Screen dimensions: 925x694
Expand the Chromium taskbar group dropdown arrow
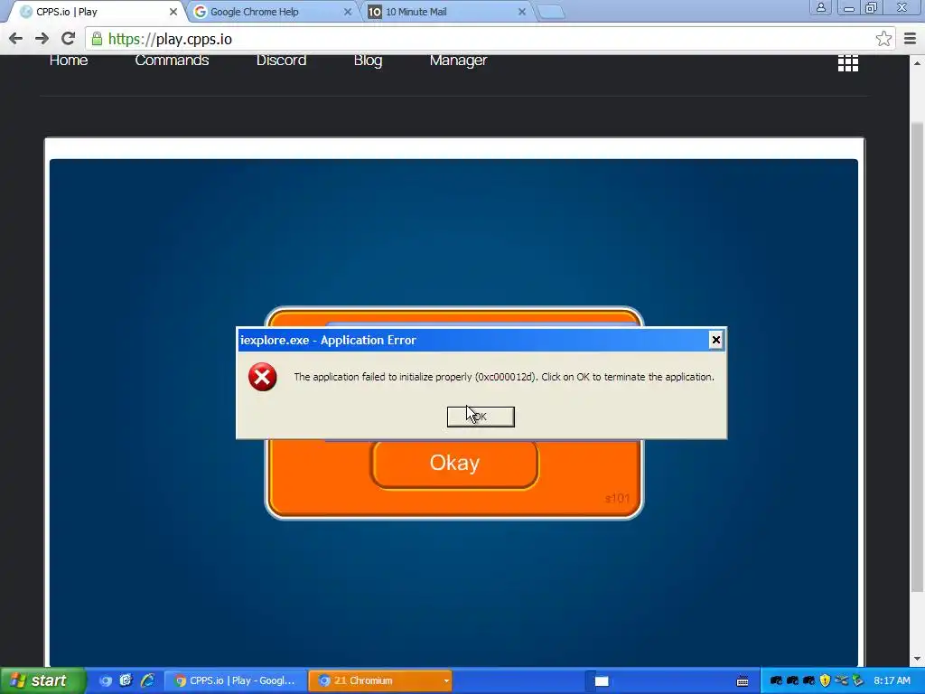[x=446, y=681]
